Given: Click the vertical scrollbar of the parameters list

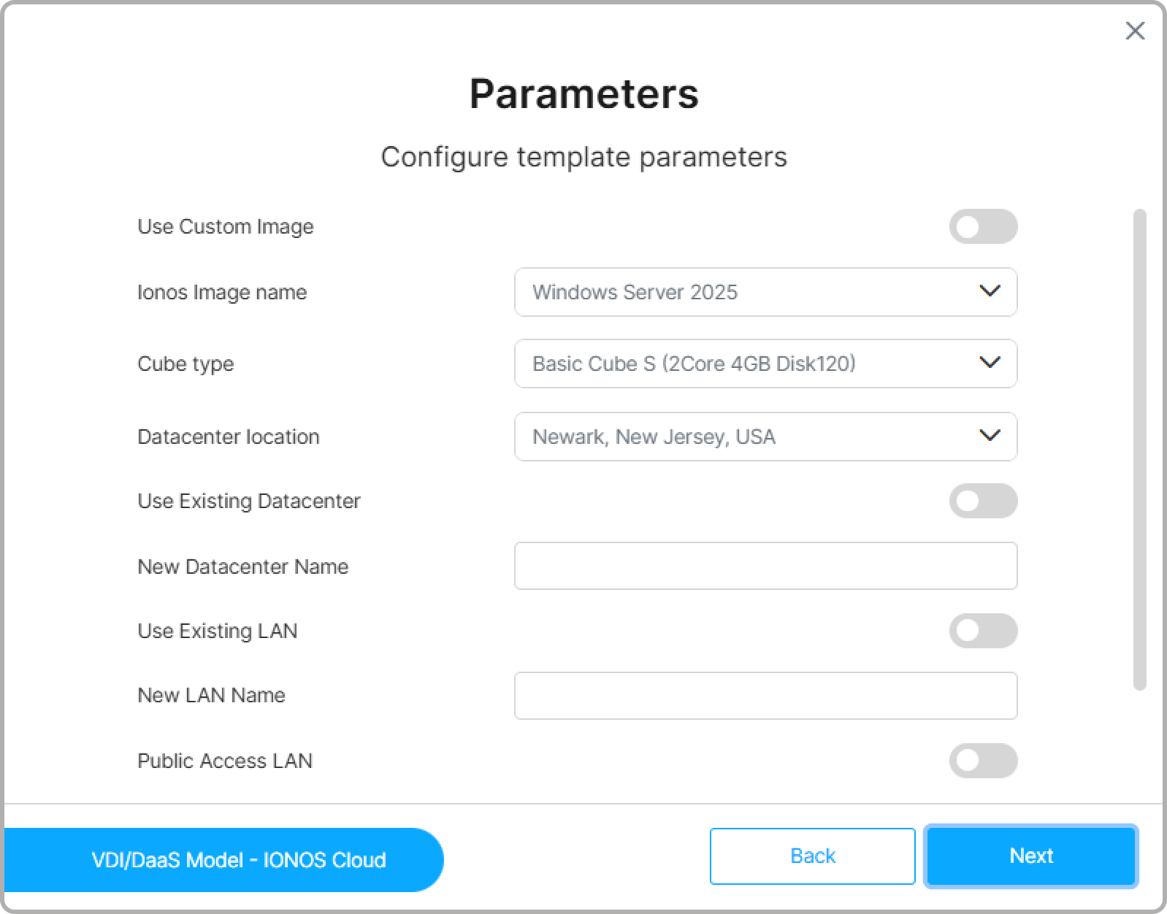Looking at the screenshot, I should 1139,449.
